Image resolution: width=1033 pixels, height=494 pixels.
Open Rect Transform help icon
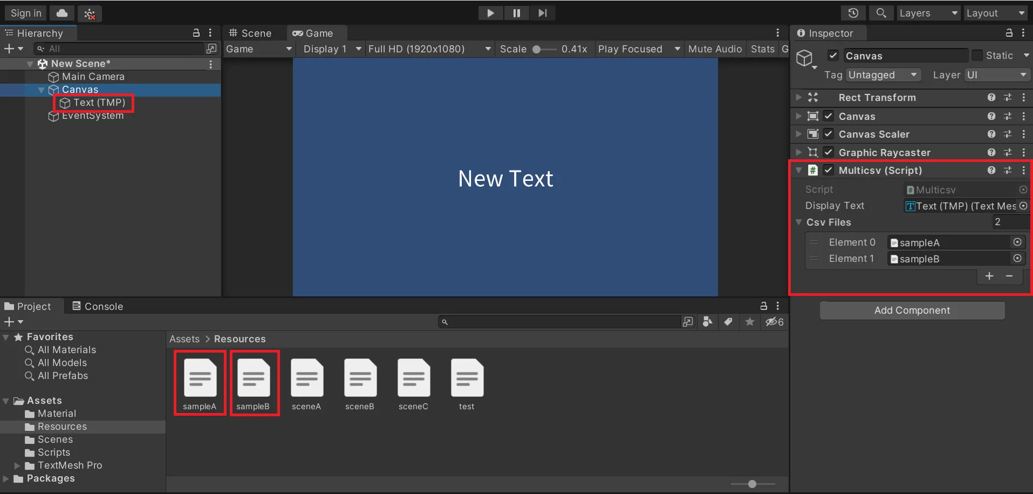[x=991, y=98]
